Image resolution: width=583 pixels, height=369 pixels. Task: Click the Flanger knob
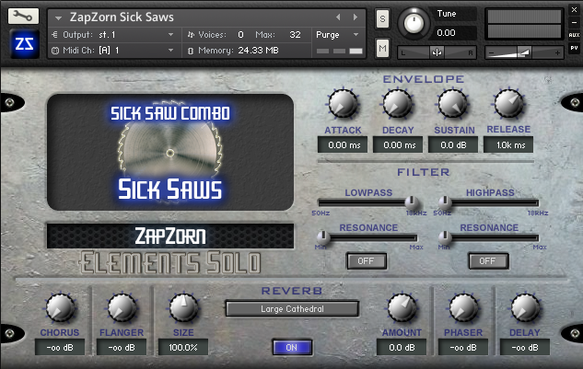tap(122, 307)
